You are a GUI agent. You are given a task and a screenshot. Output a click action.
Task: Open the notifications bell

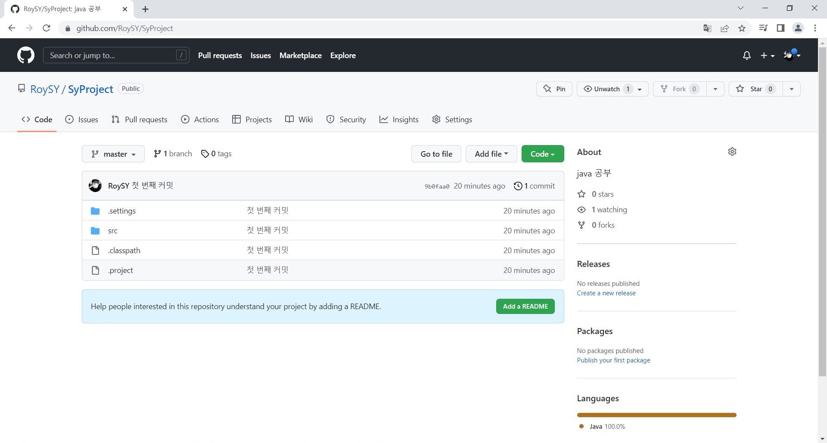747,56
